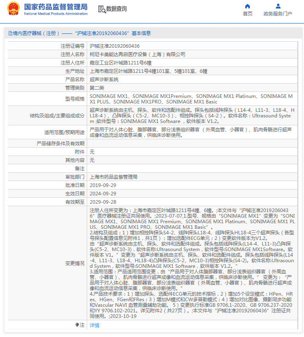Click the registrant name 柯尼卡美能达再启医疗设备
Viewport: 304px width, 337px height.
(x=137, y=54)
